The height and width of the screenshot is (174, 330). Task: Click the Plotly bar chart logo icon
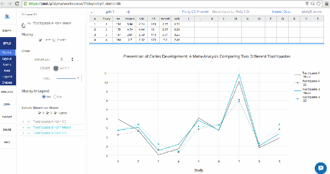(x=7, y=16)
